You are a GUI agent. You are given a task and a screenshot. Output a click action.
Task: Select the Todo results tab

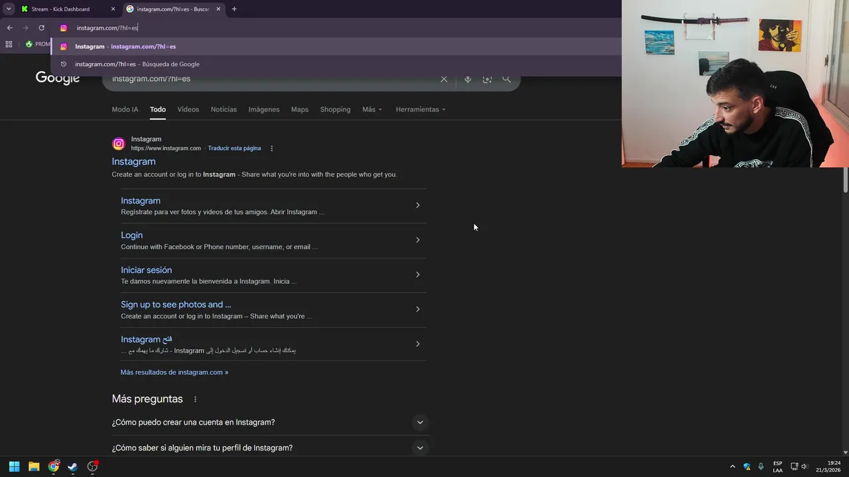pos(158,109)
